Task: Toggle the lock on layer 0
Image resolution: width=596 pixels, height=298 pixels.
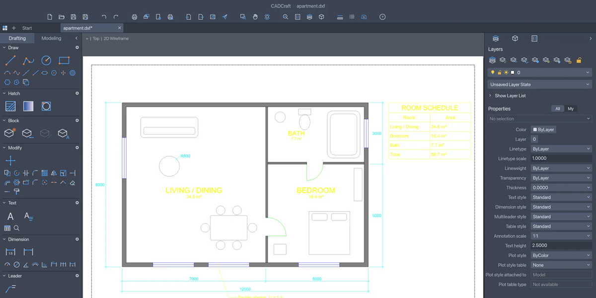Action: (x=500, y=73)
